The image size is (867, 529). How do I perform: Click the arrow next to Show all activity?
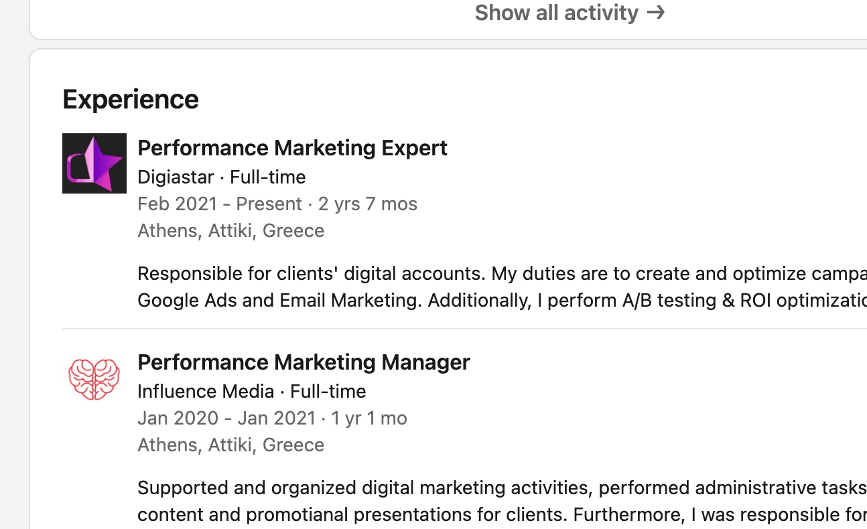(x=656, y=12)
